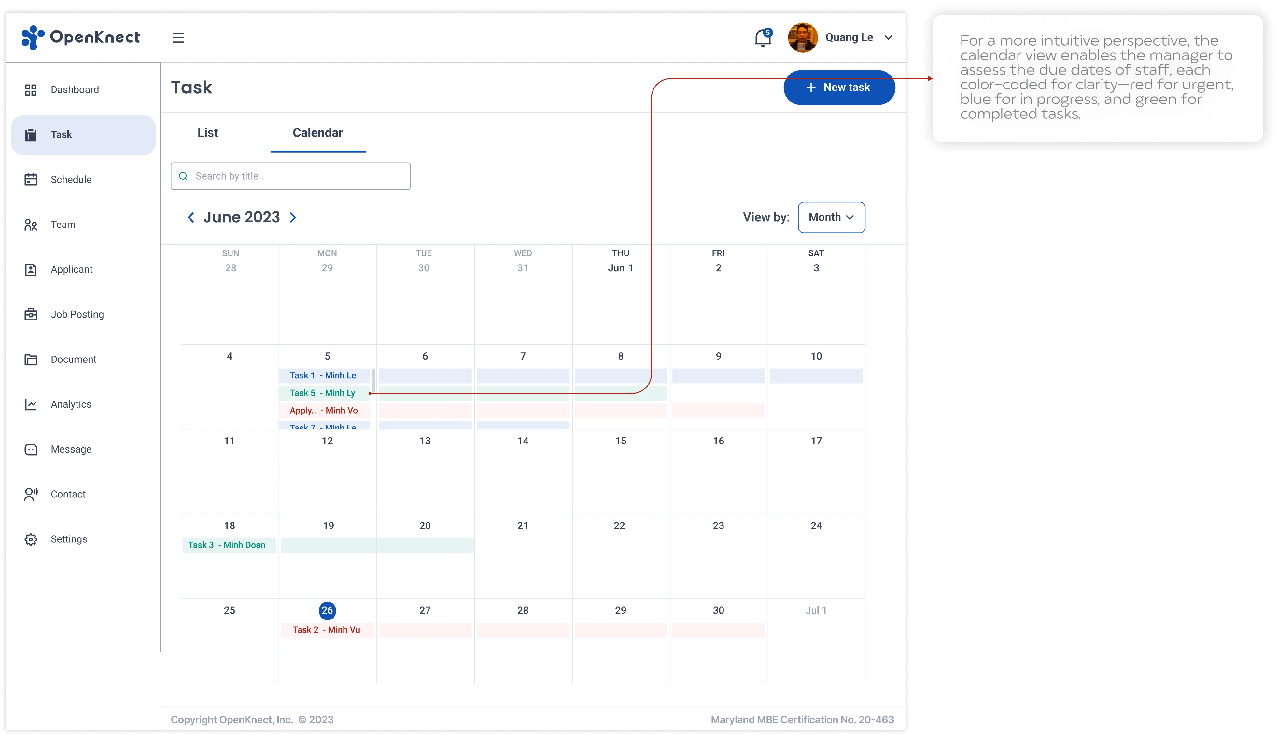Image resolution: width=1278 pixels, height=735 pixels.
Task: Click the Settings gear icon
Action: pos(31,539)
